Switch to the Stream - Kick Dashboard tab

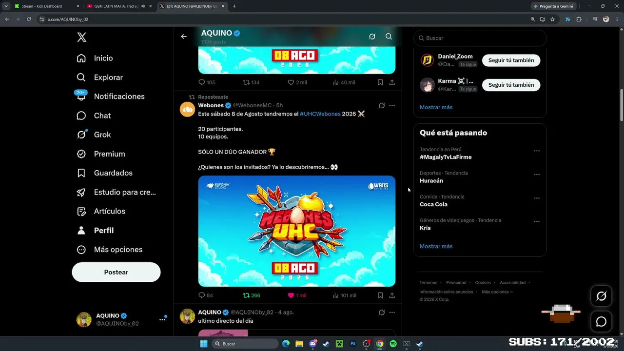[x=47, y=6]
